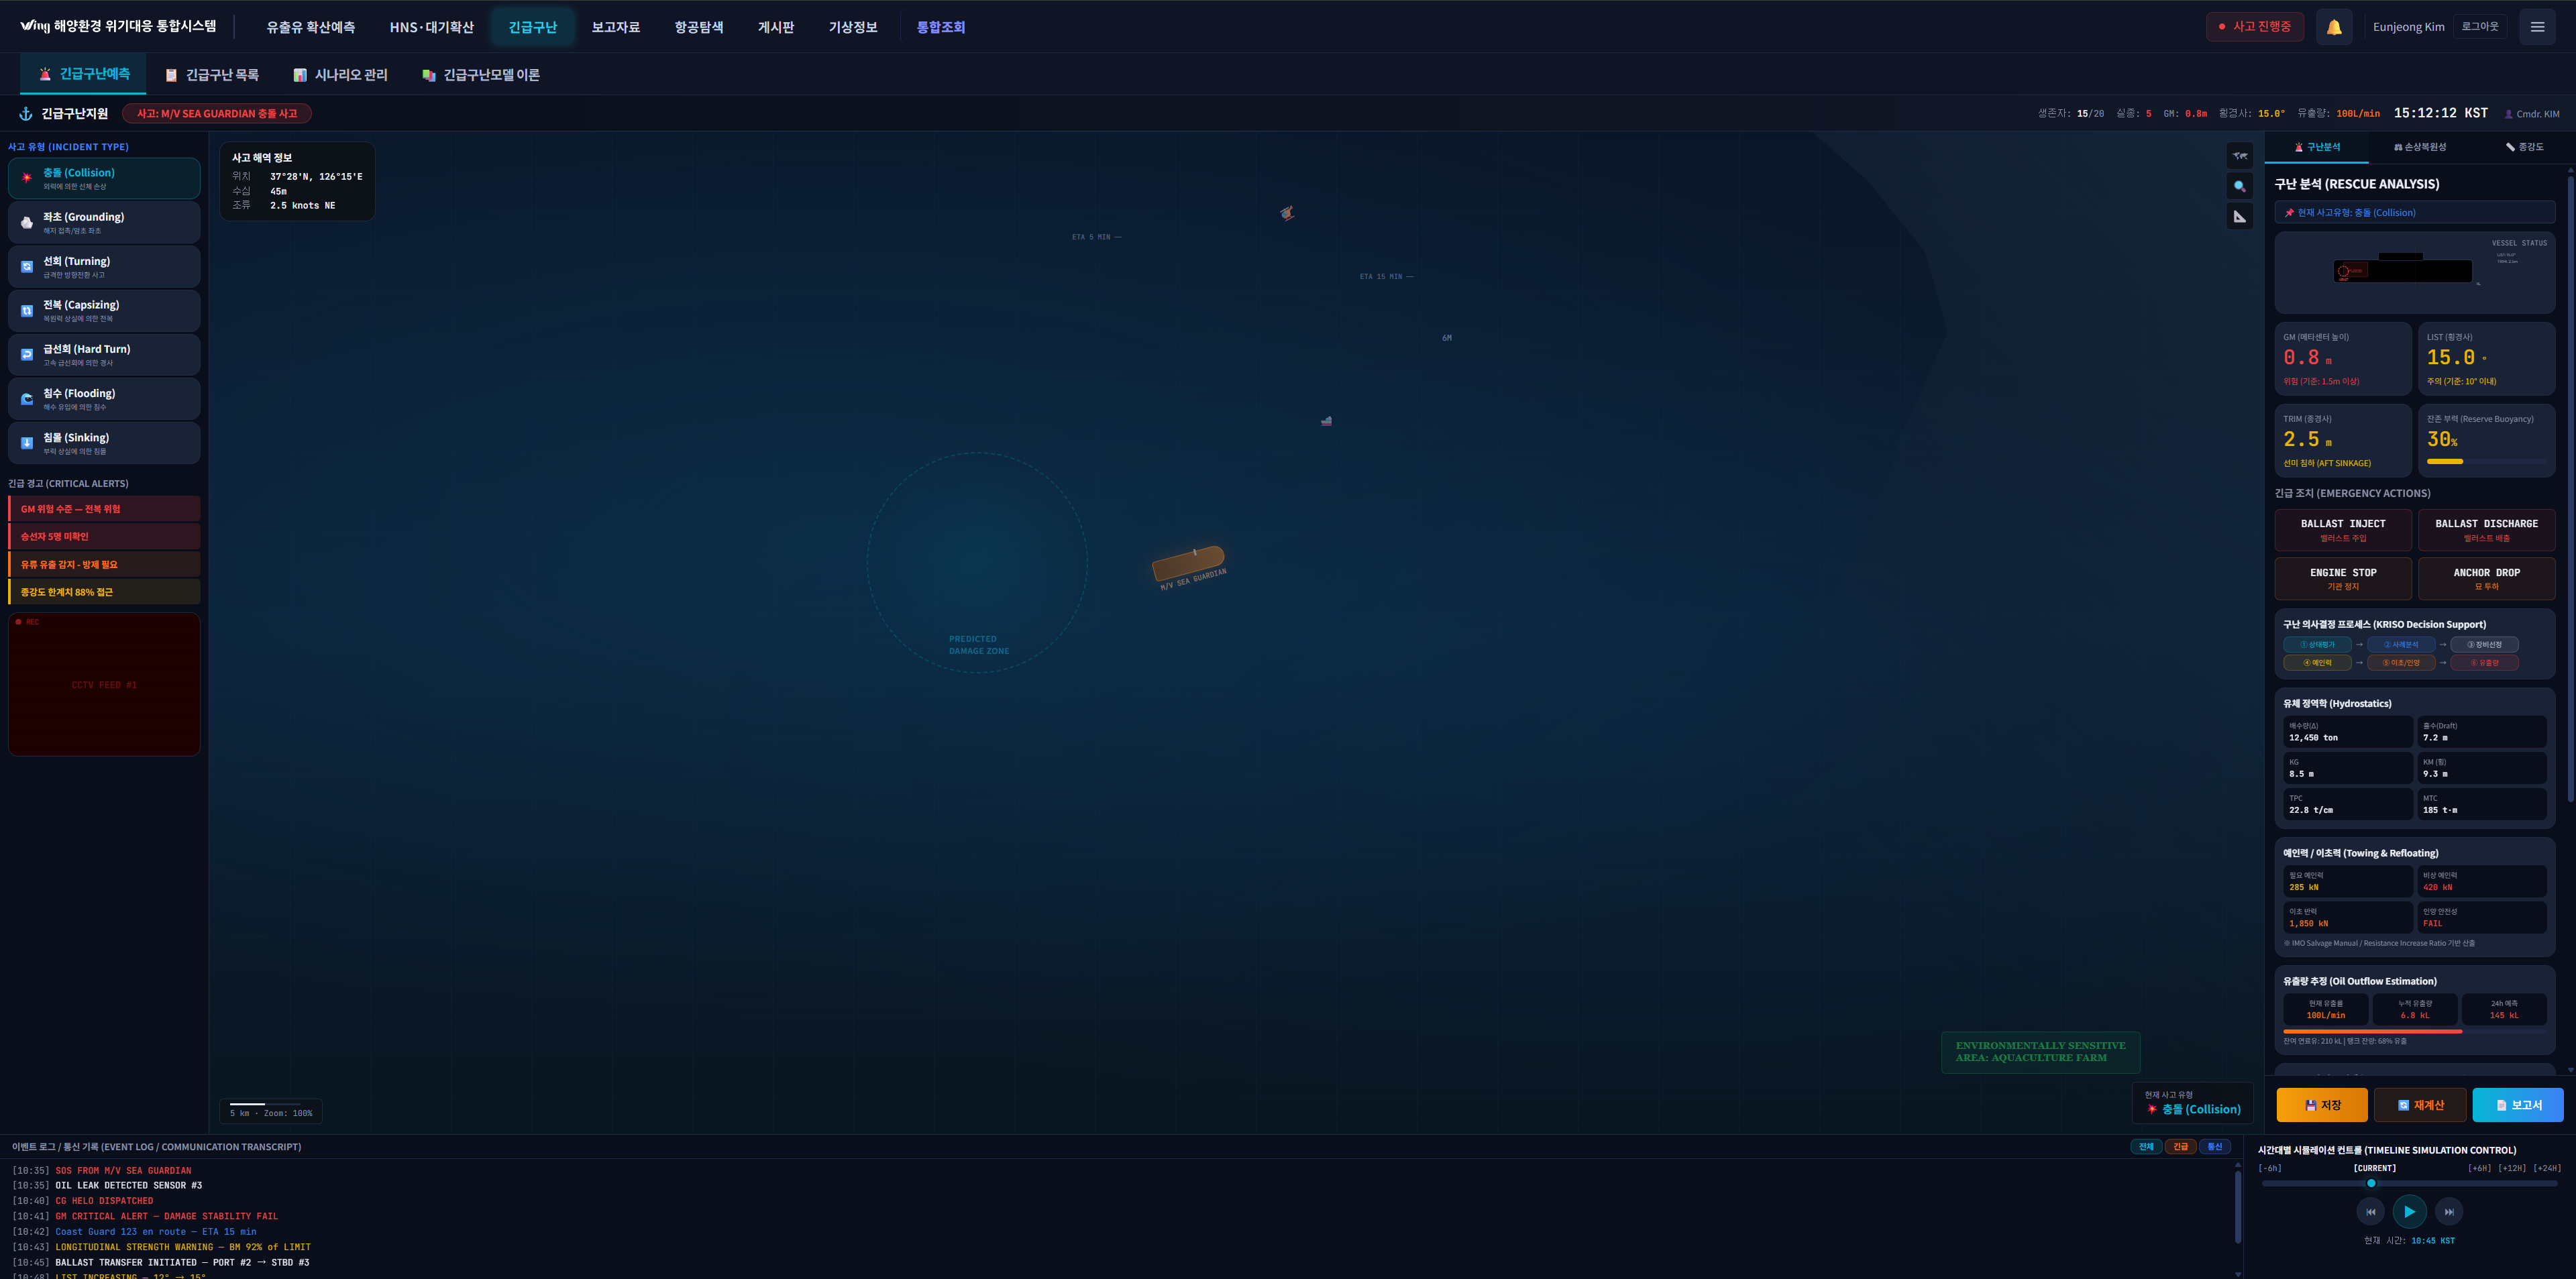
Task: Skip to next timeline step
Action: click(x=2448, y=1211)
